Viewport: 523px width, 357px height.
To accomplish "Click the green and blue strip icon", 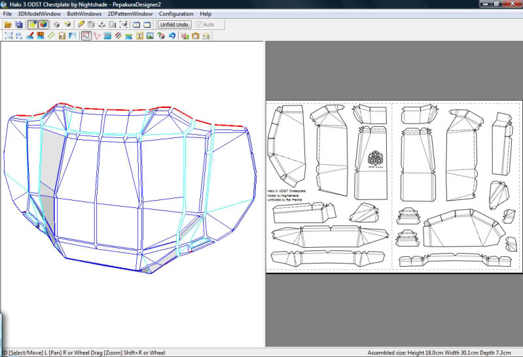I will point(129,36).
